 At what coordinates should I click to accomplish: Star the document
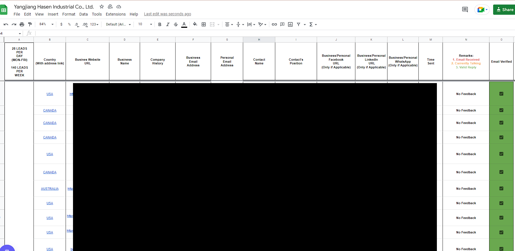coord(102,7)
